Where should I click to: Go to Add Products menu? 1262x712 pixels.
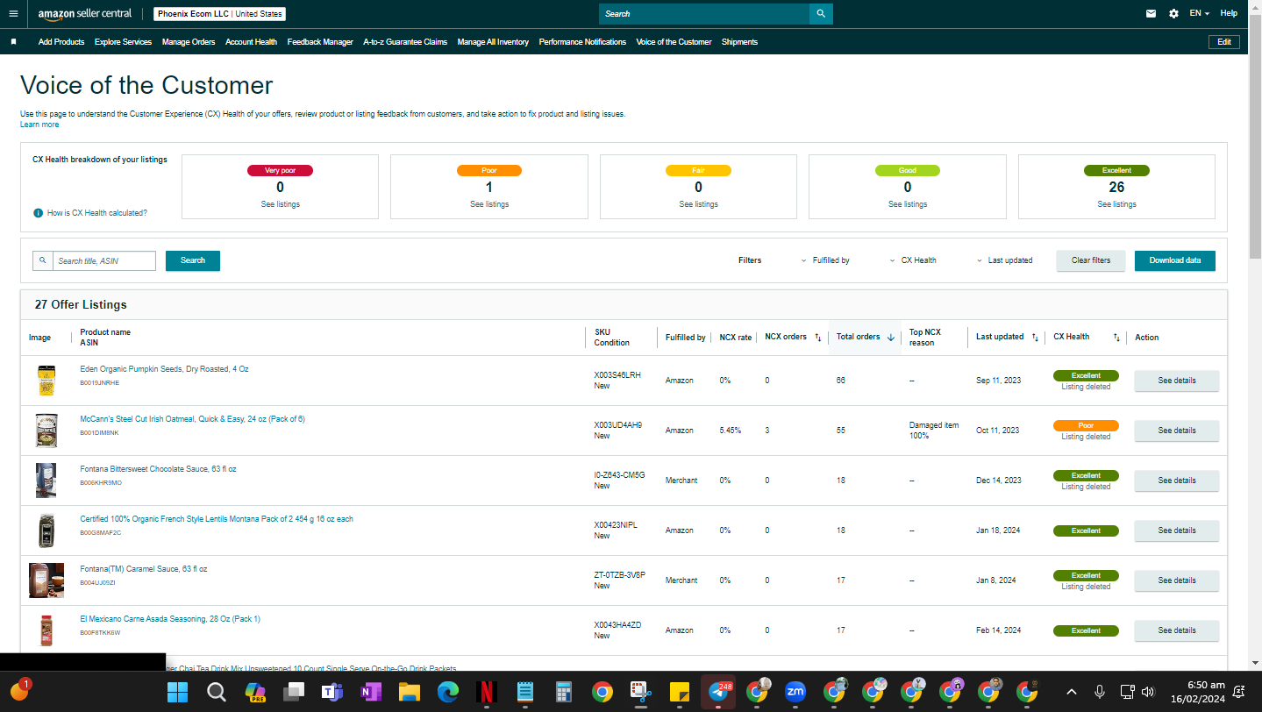coord(61,42)
